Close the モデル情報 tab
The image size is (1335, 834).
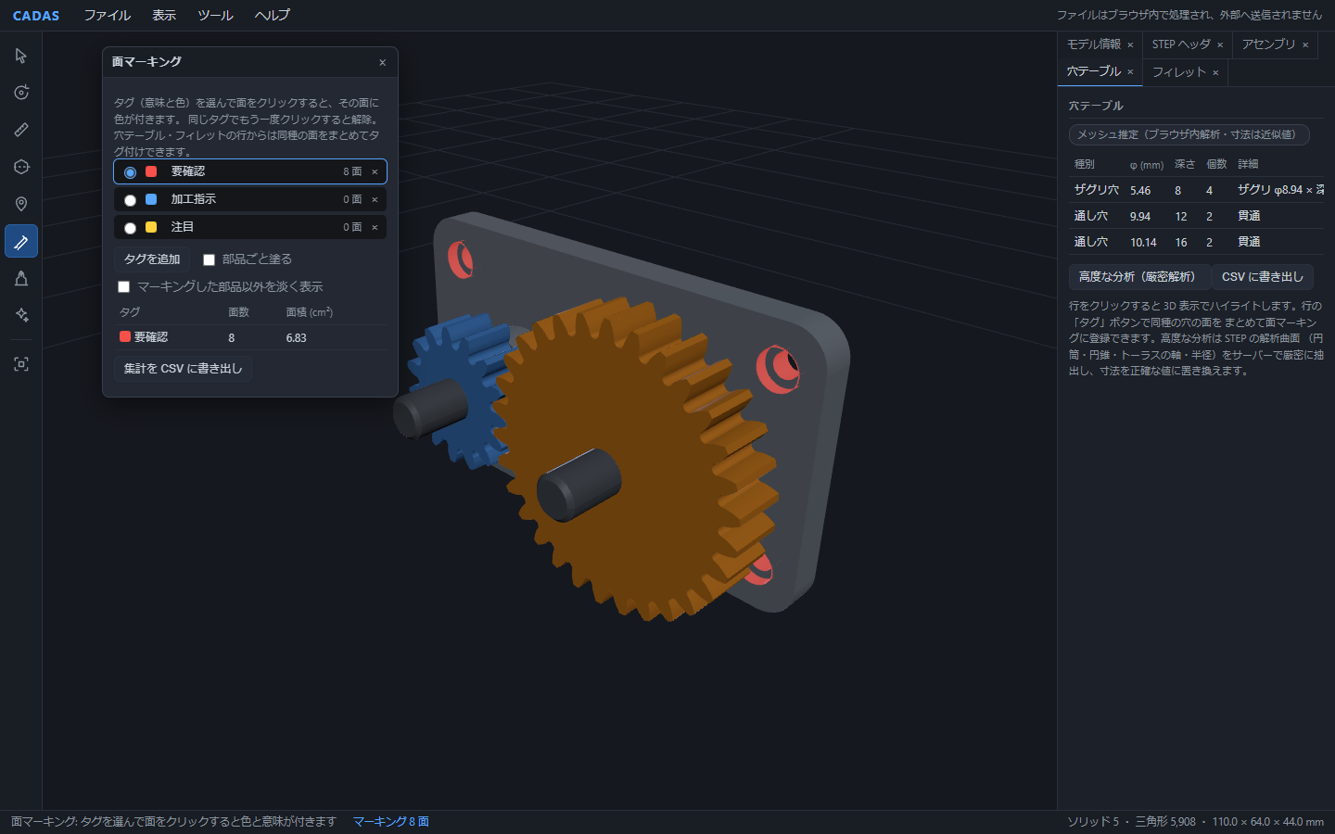click(1130, 44)
